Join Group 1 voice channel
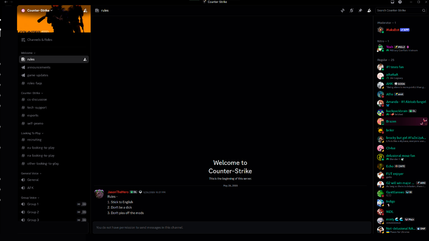 (x=54, y=204)
